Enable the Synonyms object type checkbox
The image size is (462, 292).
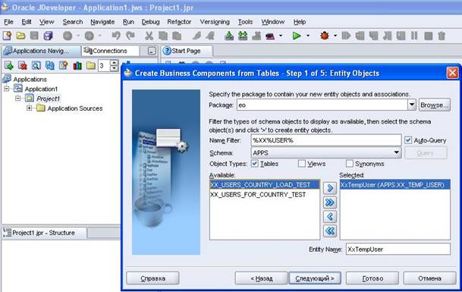pos(350,164)
